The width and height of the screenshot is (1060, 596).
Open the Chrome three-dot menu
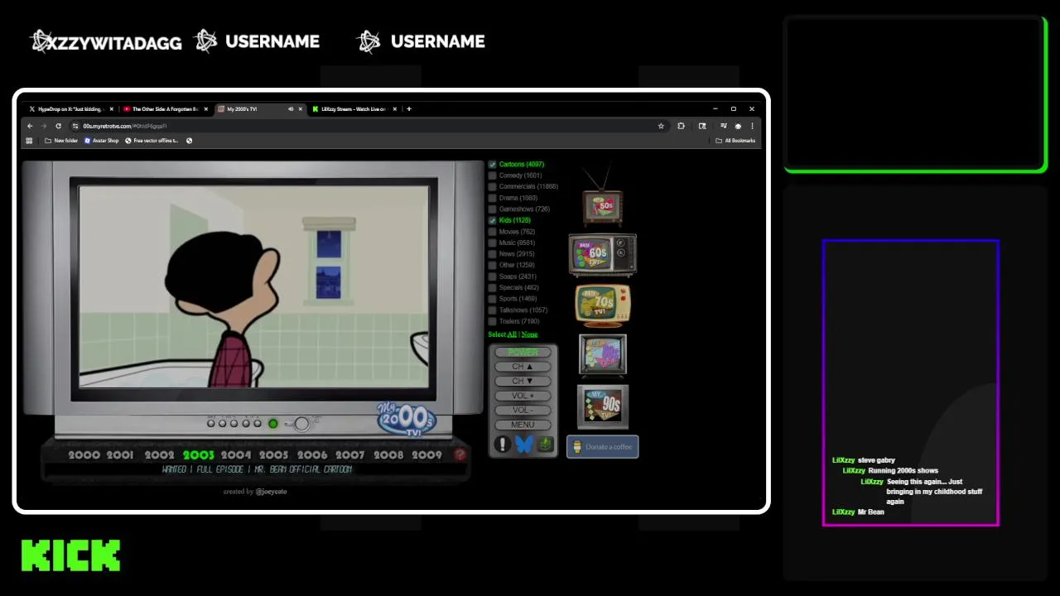[752, 126]
